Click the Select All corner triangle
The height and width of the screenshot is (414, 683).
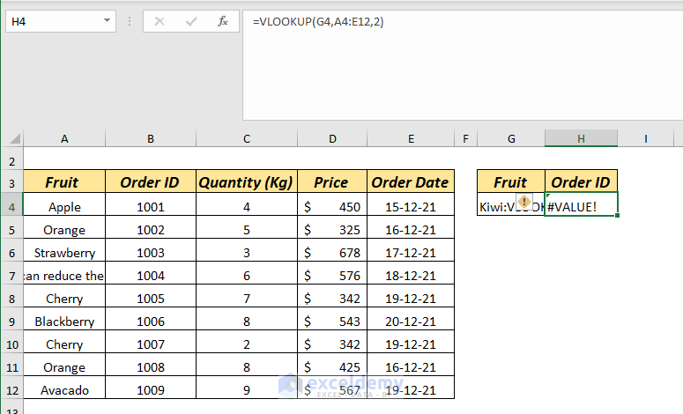tap(15, 139)
